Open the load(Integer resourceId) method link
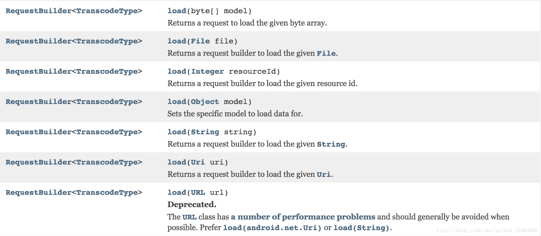Screen dimensions: 541x236 click(177, 71)
